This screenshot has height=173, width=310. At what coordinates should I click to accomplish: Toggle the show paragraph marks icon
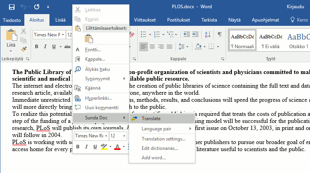pos(220,34)
